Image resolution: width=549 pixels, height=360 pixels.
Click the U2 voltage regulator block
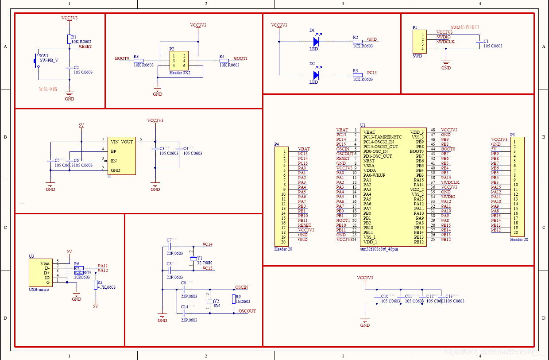click(x=121, y=155)
